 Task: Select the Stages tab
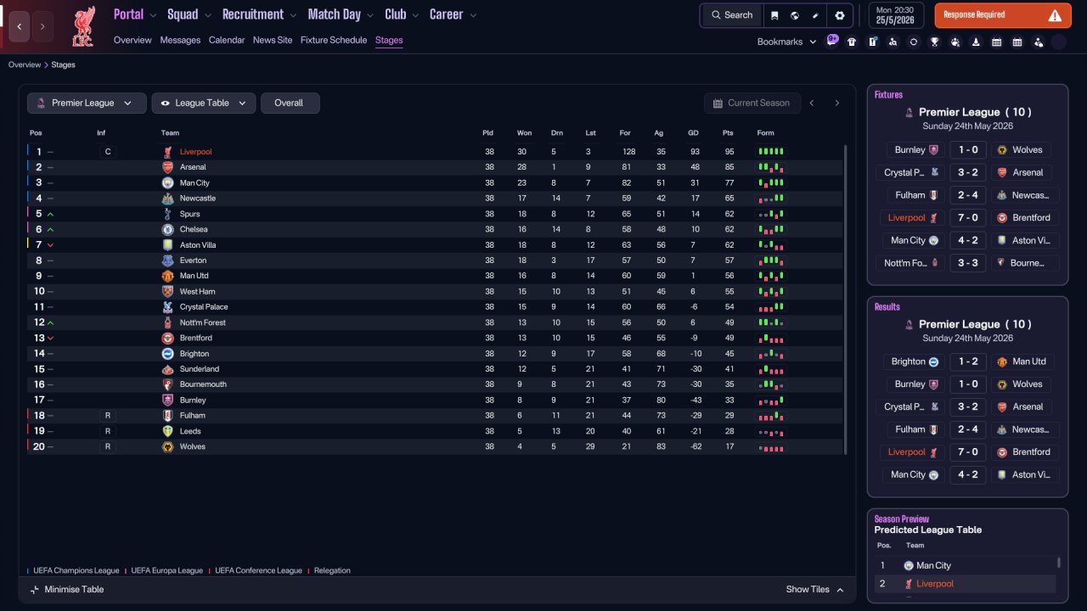click(389, 40)
